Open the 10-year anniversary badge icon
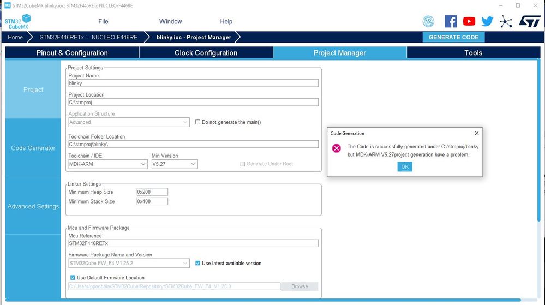The image size is (545, 305). [x=428, y=22]
